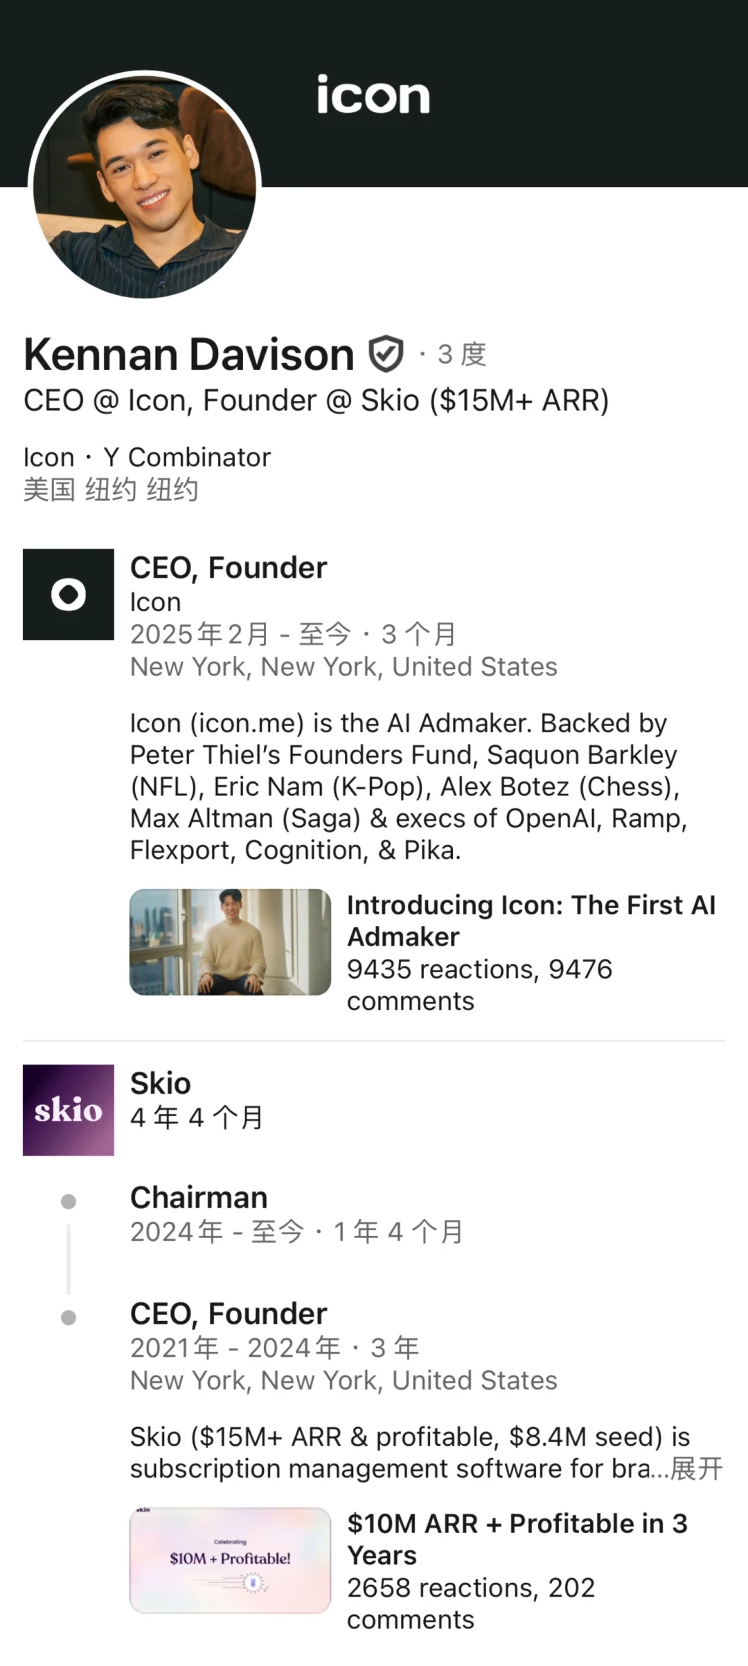
Task: Click the Icon company name under CEO, Founder
Action: 155,603
